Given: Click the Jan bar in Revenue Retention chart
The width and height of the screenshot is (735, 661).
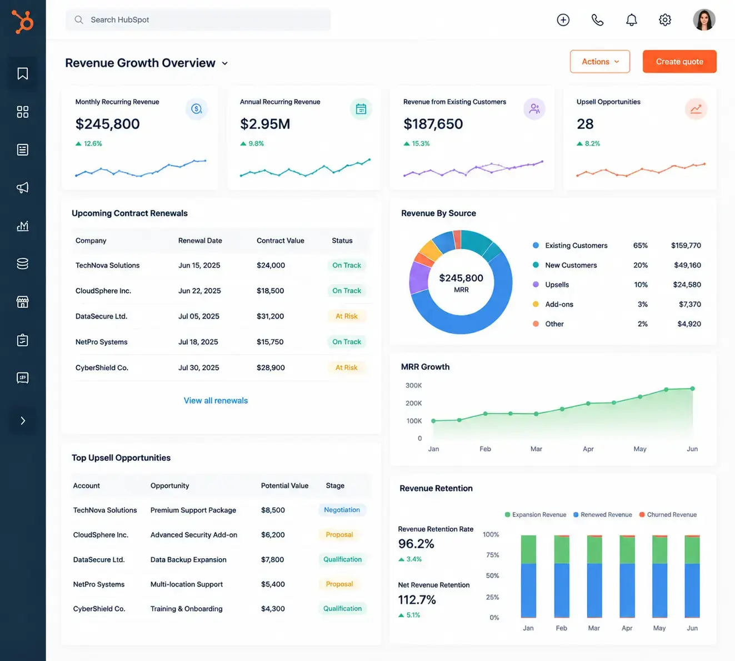Looking at the screenshot, I should (x=528, y=576).
